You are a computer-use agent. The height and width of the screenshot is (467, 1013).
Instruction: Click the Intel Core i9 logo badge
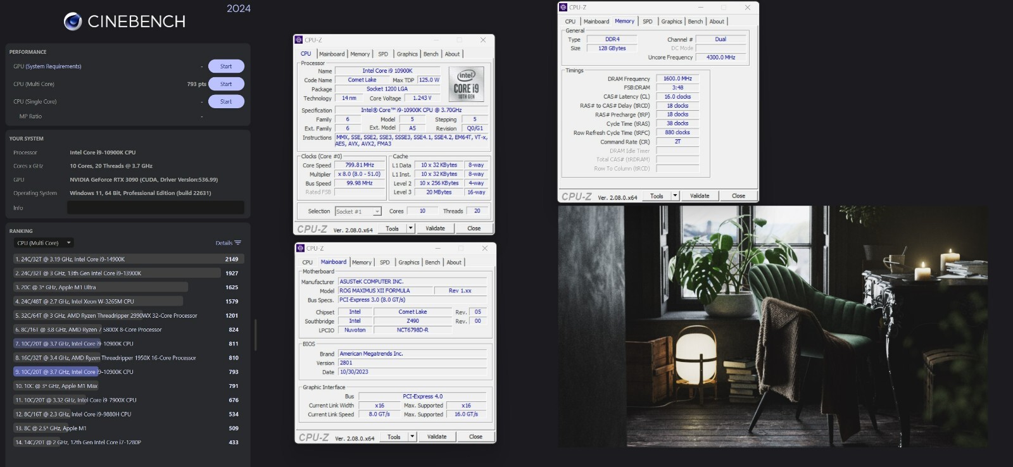point(467,84)
